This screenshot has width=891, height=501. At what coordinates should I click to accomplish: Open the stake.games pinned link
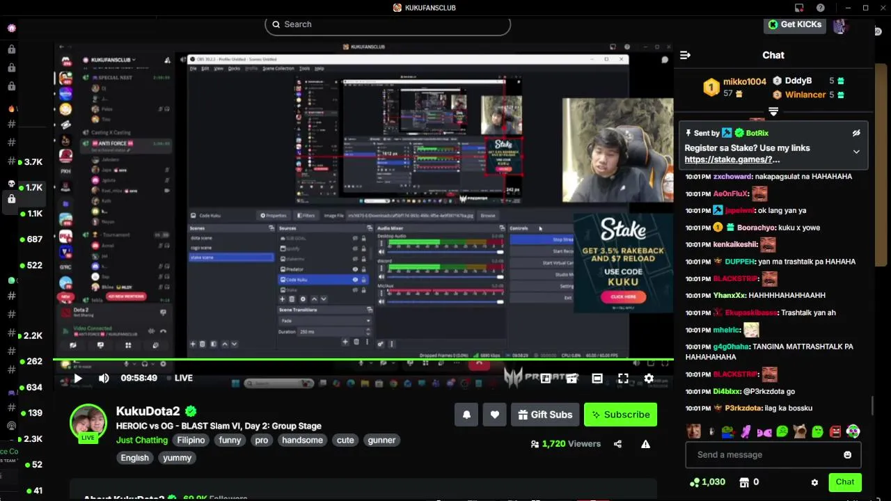[x=732, y=159]
